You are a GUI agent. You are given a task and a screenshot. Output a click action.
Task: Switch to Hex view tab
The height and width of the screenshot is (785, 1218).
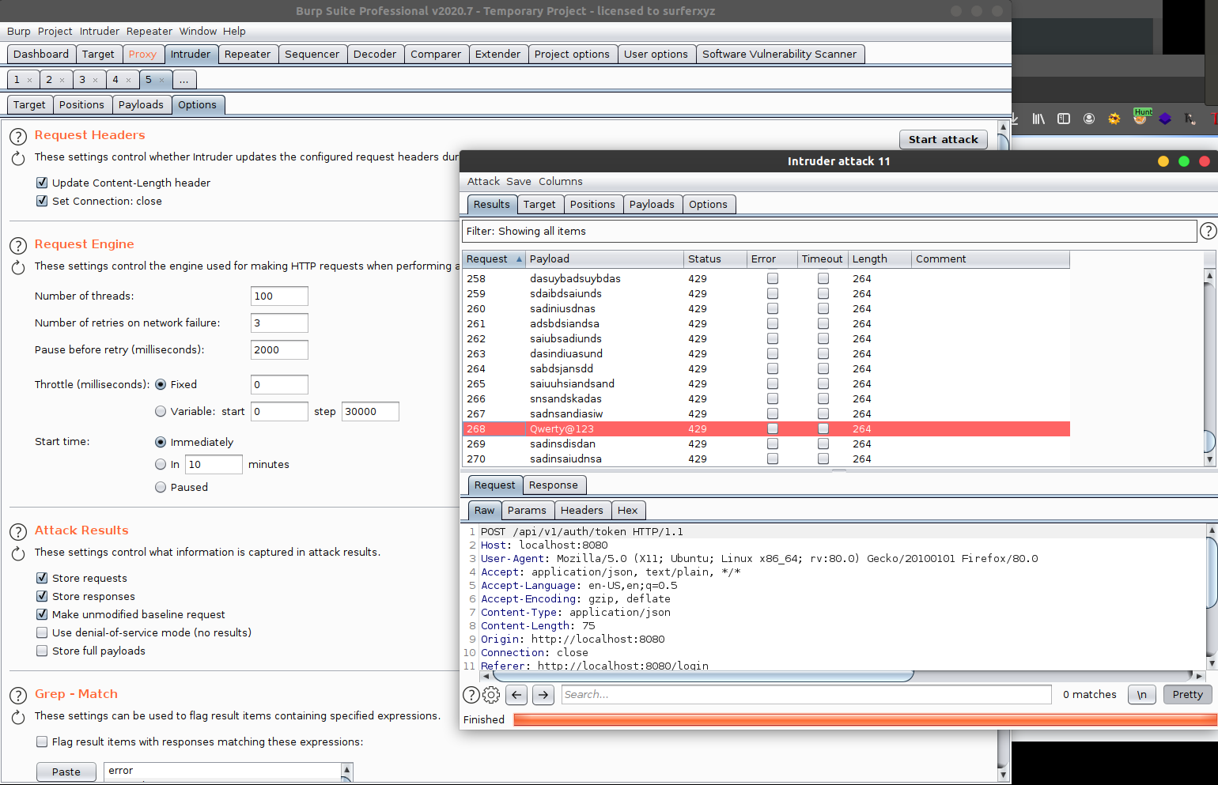(x=627, y=510)
